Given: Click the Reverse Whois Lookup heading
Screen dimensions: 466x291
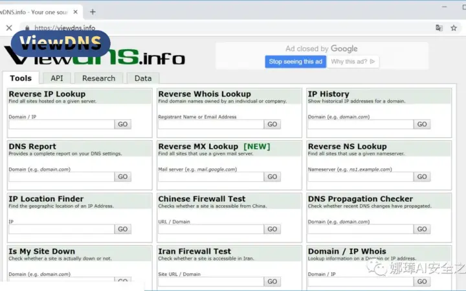Looking at the screenshot, I should pyautogui.click(x=205, y=94).
